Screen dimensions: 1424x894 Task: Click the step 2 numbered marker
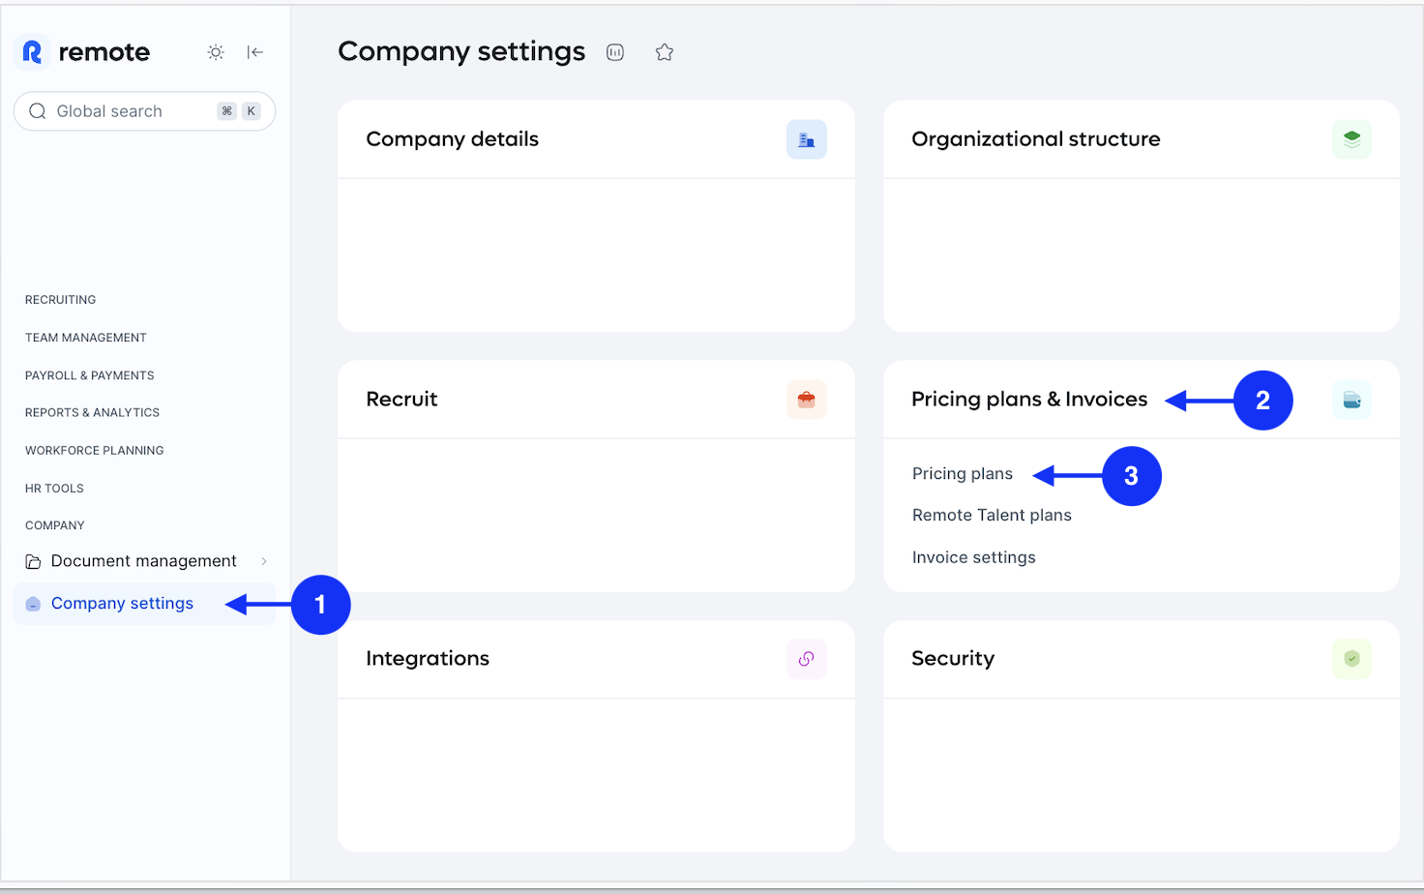(1263, 400)
